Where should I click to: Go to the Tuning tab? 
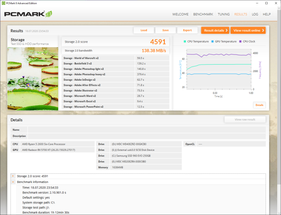[223, 14]
